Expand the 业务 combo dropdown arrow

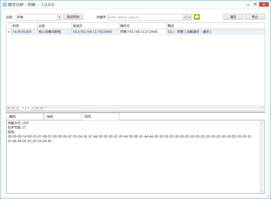59,17
